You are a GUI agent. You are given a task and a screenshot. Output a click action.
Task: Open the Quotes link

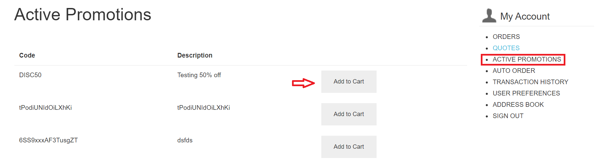click(506, 48)
